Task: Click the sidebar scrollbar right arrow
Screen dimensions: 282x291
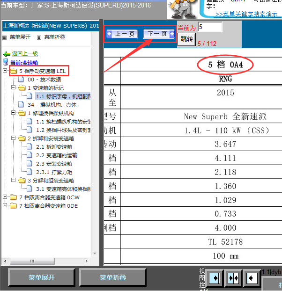Action: click(86, 261)
